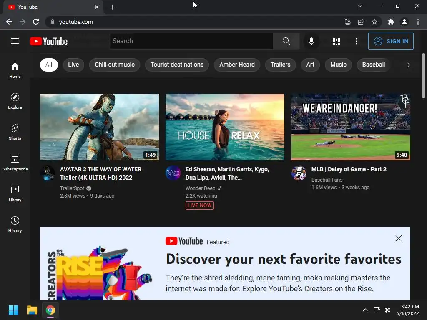View site lock information
The height and width of the screenshot is (320, 427).
tap(53, 22)
